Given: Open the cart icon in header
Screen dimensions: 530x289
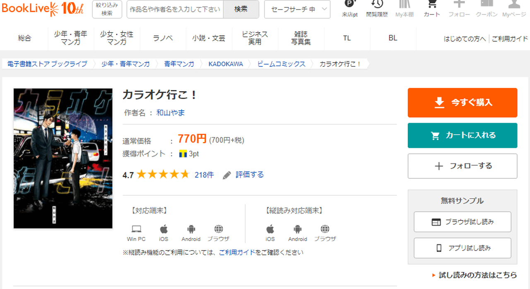Looking at the screenshot, I should (432, 5).
